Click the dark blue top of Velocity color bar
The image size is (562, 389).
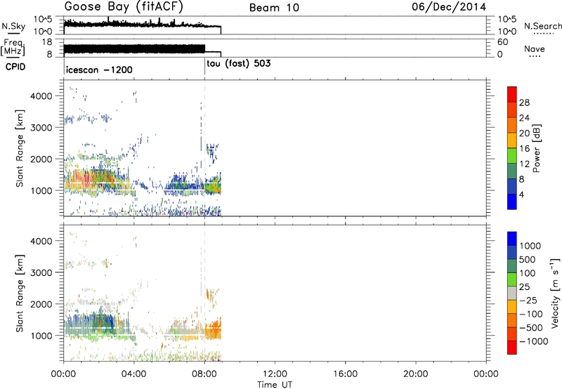pyautogui.click(x=512, y=239)
